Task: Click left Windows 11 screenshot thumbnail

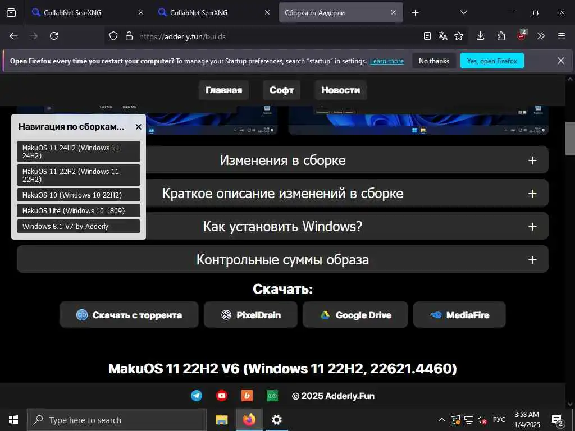Action: point(211,120)
